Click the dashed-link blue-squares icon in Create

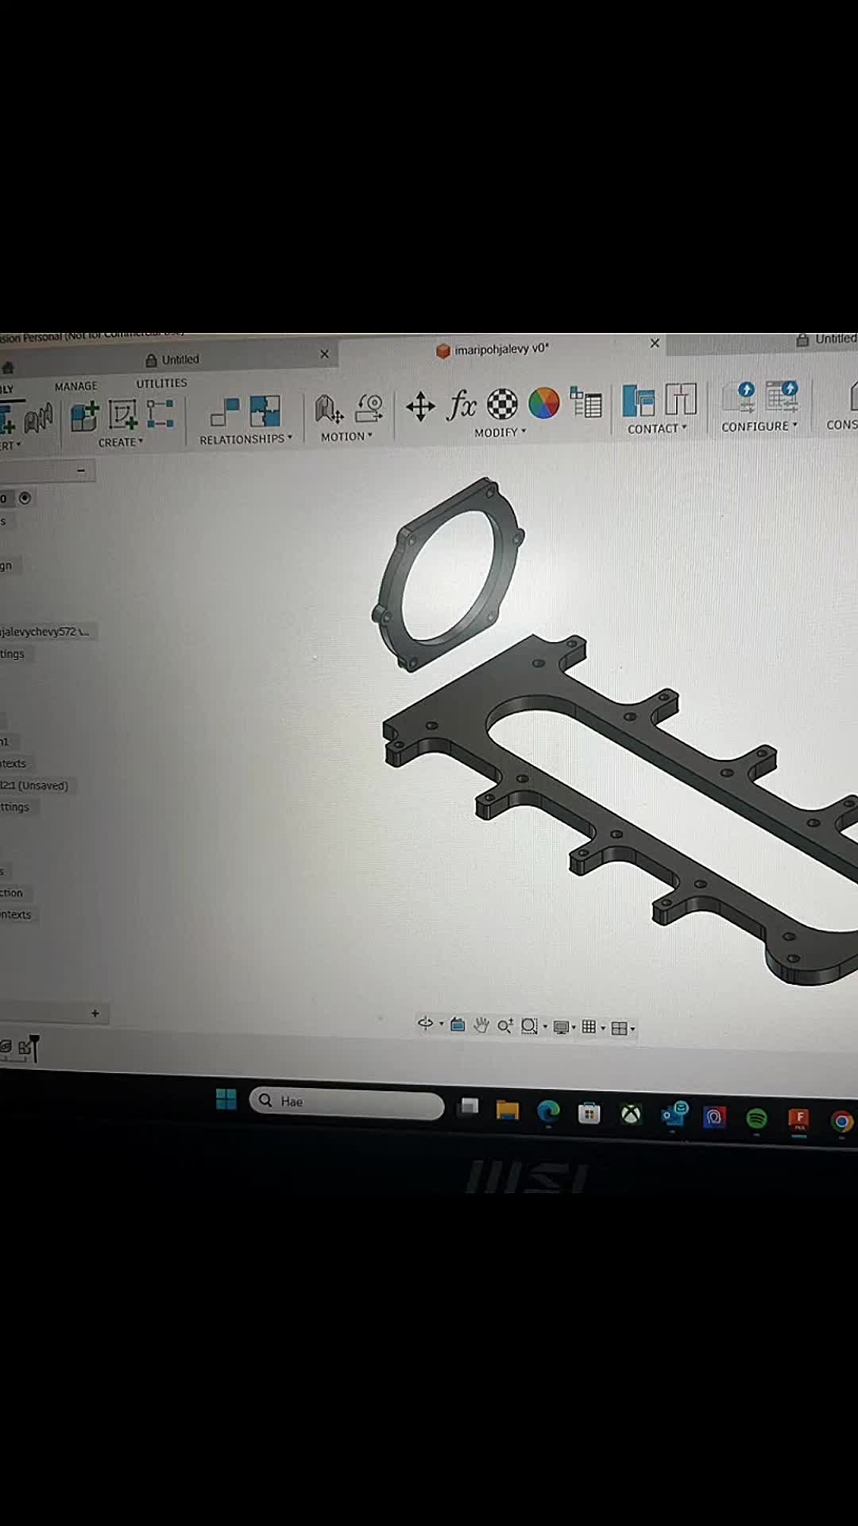click(160, 414)
